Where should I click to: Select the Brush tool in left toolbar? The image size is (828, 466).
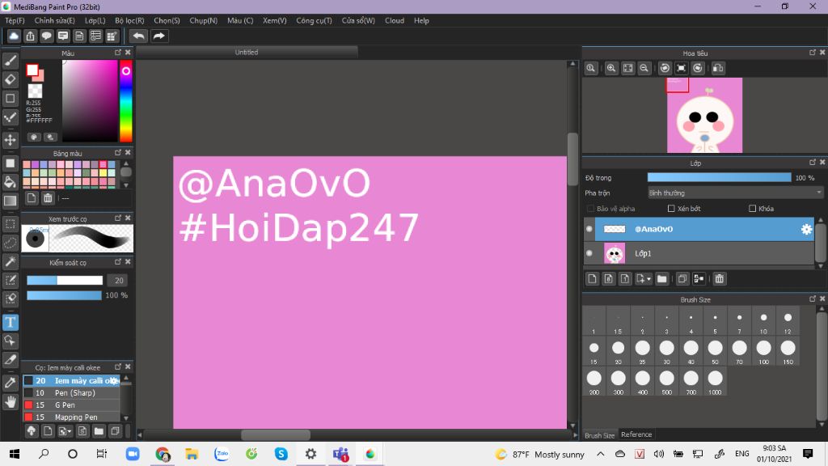click(10, 60)
